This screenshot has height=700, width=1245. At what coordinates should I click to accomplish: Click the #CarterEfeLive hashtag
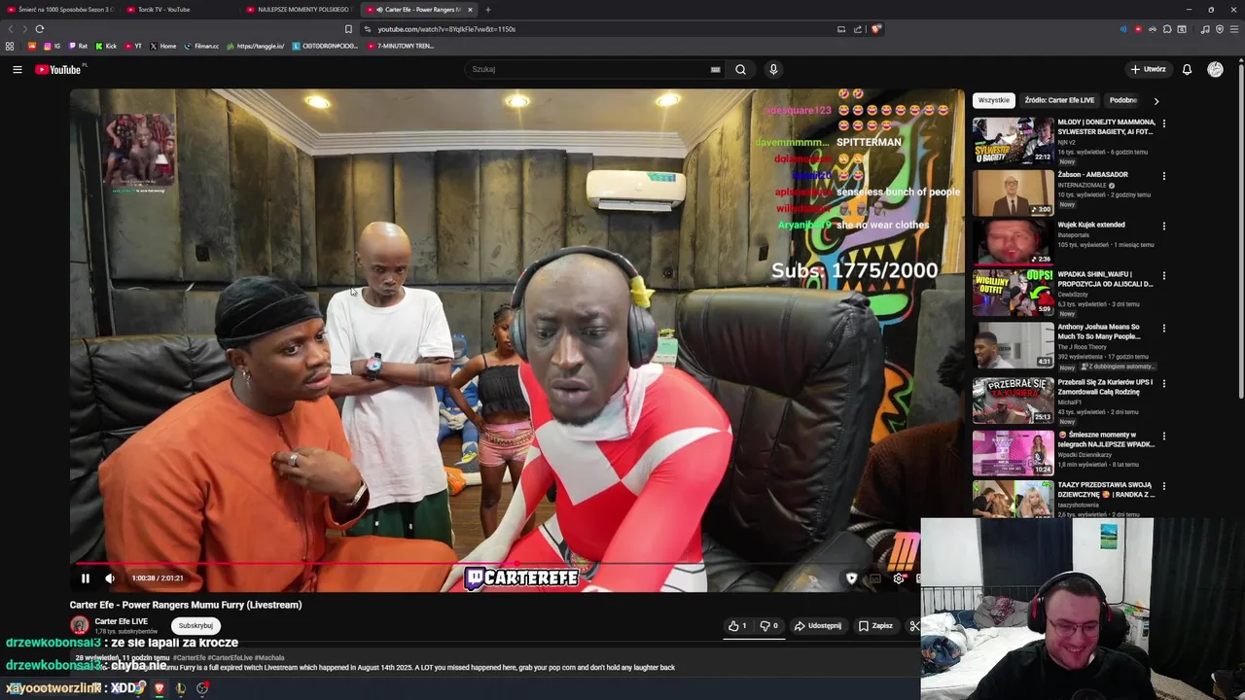229,658
